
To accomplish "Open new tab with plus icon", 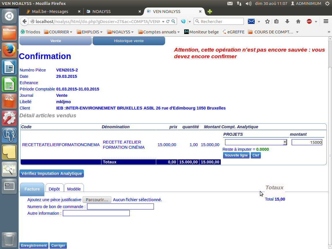I will tap(210, 12).
